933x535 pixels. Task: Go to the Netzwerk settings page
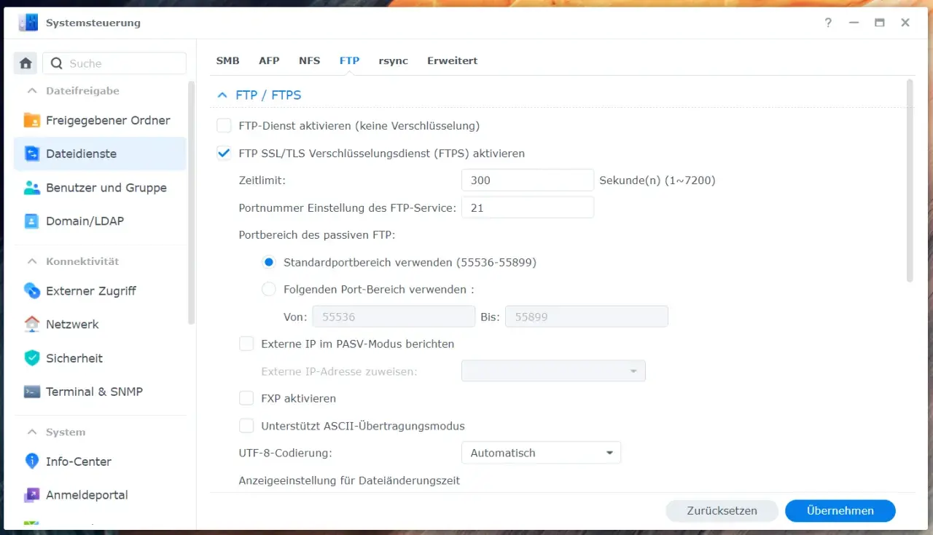click(x=100, y=325)
